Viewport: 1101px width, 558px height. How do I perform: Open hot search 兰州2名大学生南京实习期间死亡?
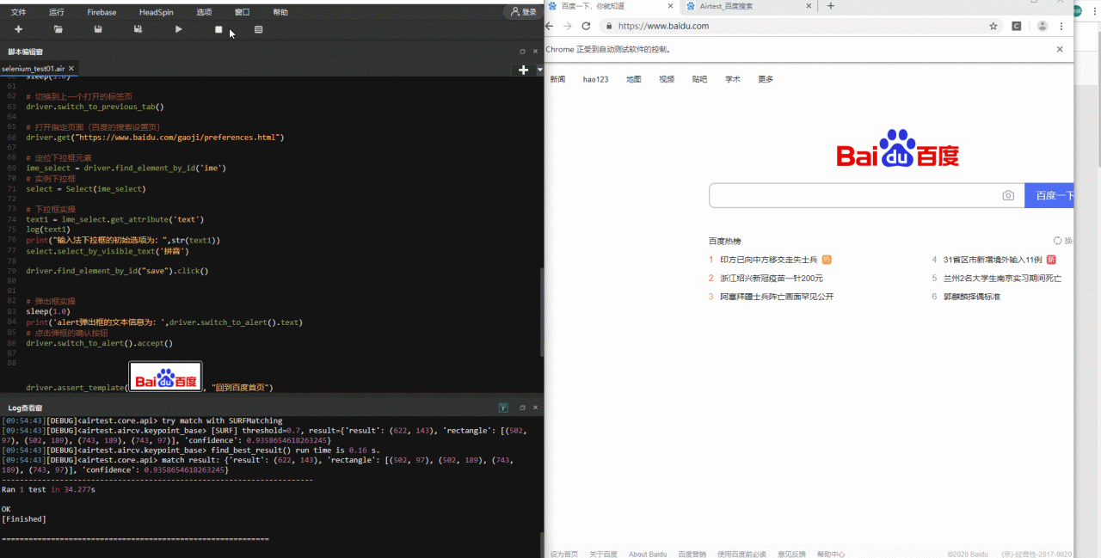click(x=1002, y=279)
